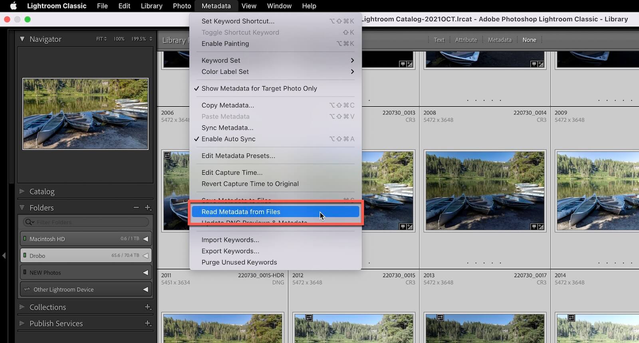Screen dimensions: 639x343
Task: Open the Color Label Set submenu
Action: coord(276,71)
